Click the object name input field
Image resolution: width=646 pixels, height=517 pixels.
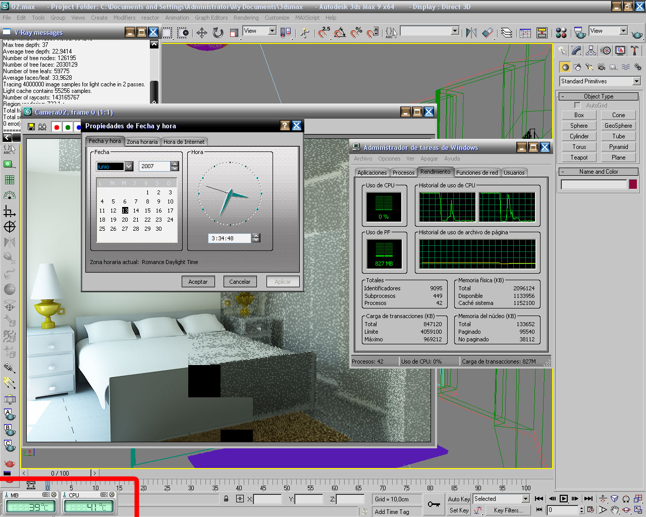tap(594, 185)
